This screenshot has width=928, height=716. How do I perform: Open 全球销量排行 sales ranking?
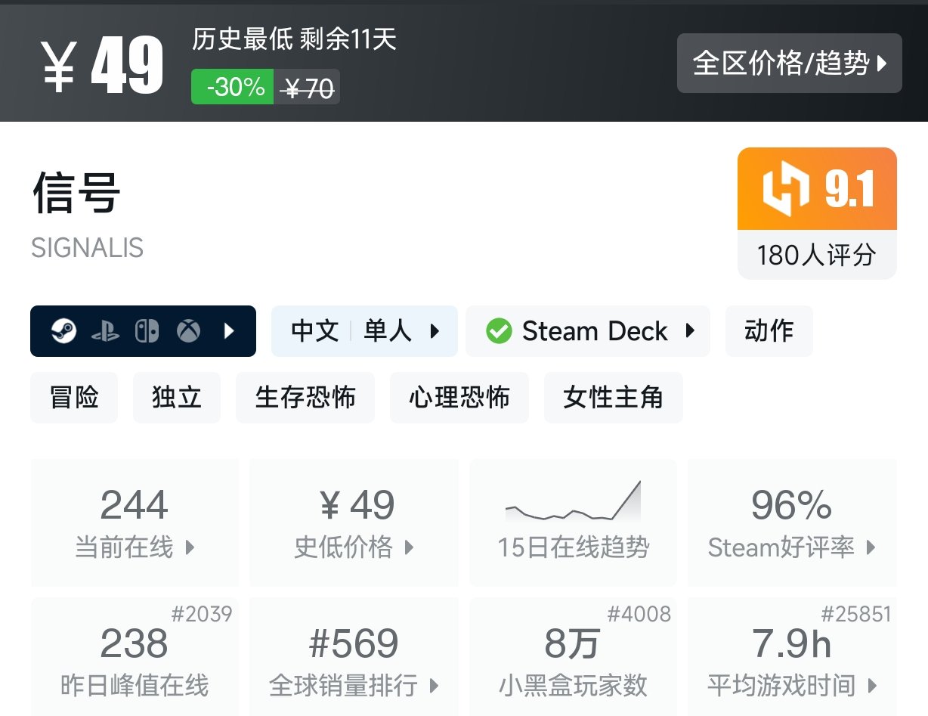pyautogui.click(x=354, y=658)
